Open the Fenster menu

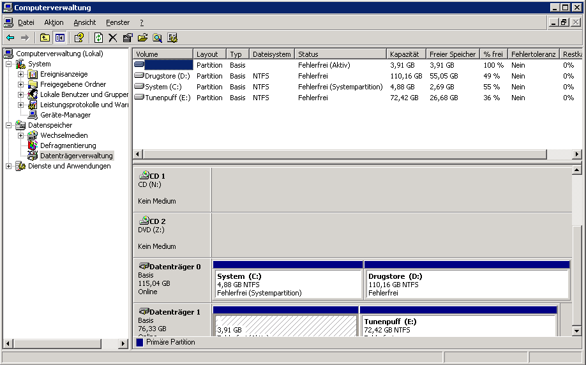[x=117, y=22]
